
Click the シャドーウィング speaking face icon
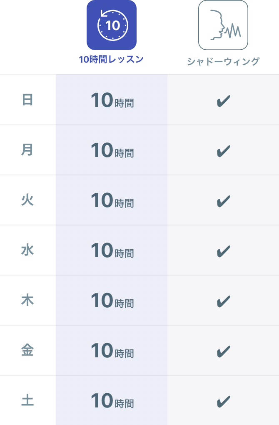click(223, 25)
